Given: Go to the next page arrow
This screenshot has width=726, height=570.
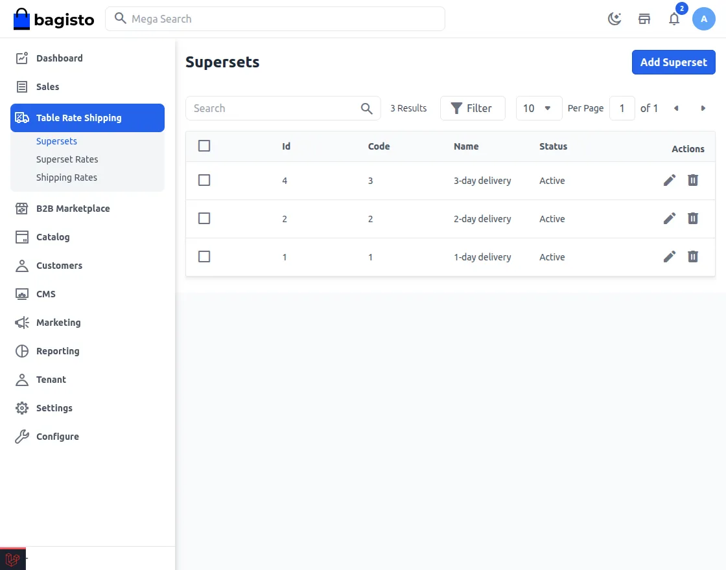Looking at the screenshot, I should click(703, 108).
